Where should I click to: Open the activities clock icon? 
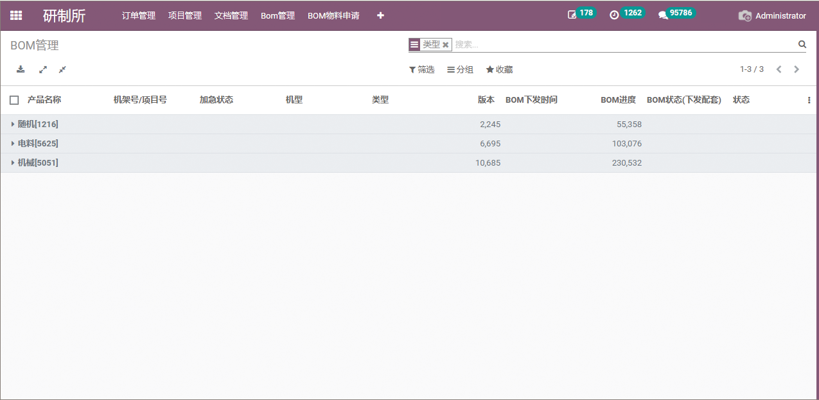tap(614, 15)
